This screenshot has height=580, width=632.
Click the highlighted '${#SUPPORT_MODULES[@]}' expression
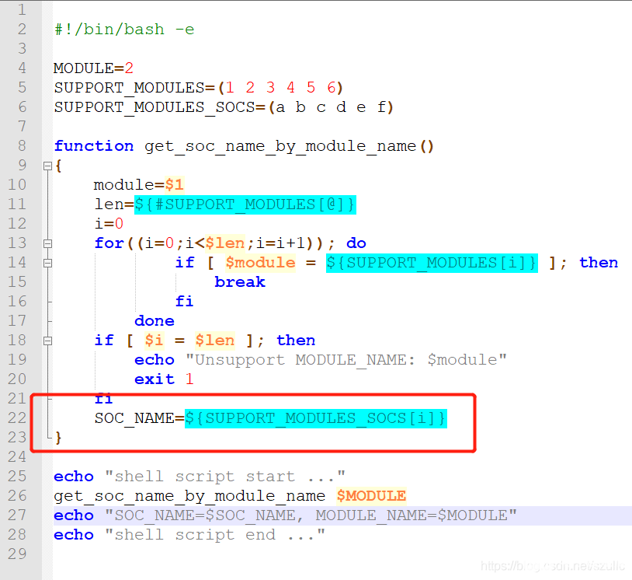click(x=245, y=204)
